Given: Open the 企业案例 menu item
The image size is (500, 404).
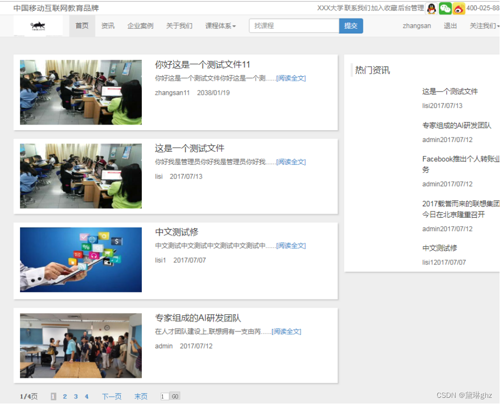Looking at the screenshot, I should tap(140, 25).
